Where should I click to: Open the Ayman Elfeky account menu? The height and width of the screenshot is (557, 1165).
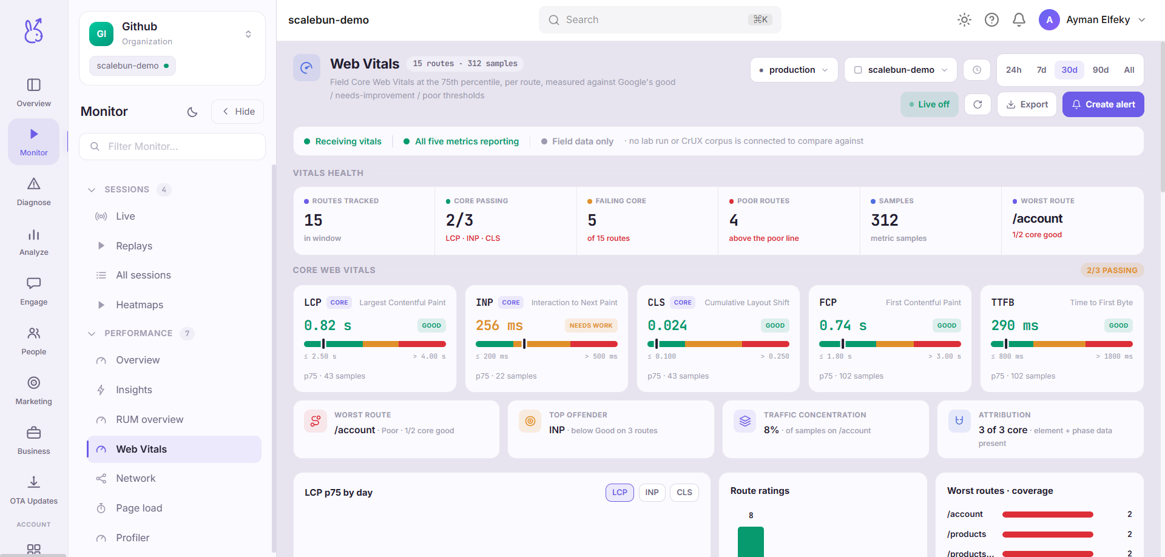click(1093, 20)
